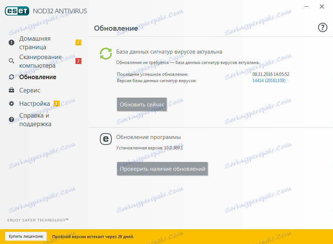Open Домашняя страница section
Image resolution: width=333 pixels, height=244 pixels.
tap(35, 43)
